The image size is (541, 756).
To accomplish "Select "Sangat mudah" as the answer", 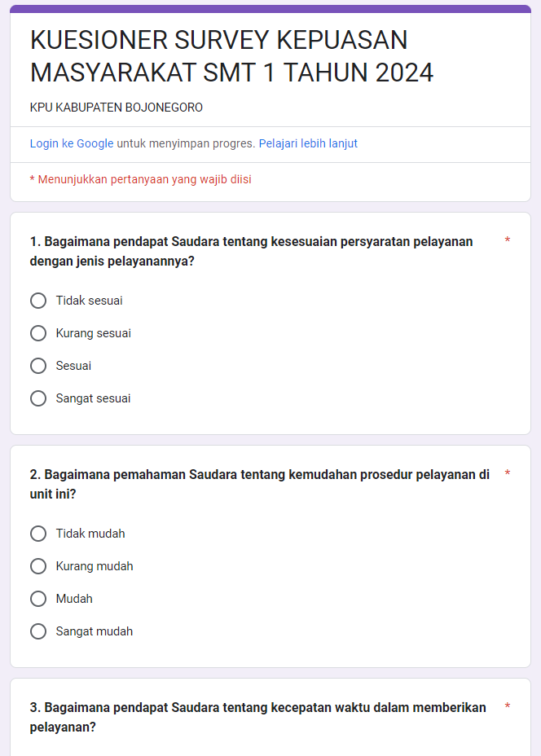I will pyautogui.click(x=38, y=631).
